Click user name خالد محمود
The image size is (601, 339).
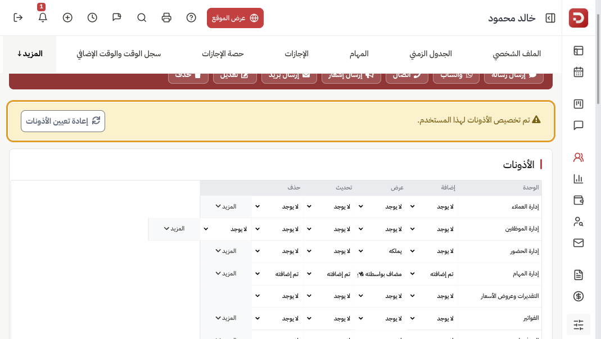[x=512, y=18]
